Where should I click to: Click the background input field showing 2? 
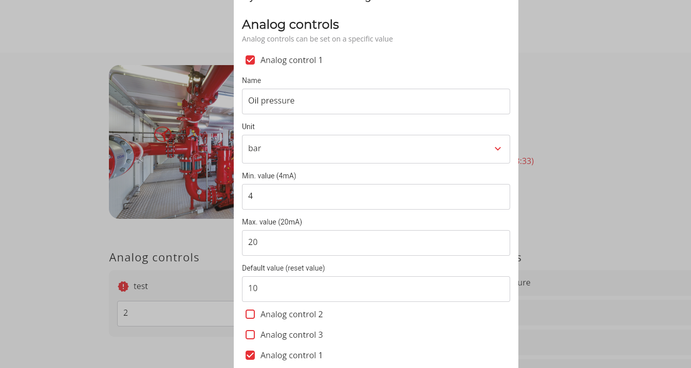coord(175,313)
